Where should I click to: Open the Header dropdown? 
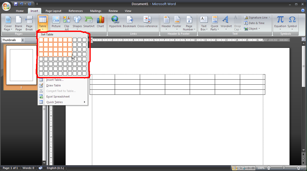[x=166, y=23]
